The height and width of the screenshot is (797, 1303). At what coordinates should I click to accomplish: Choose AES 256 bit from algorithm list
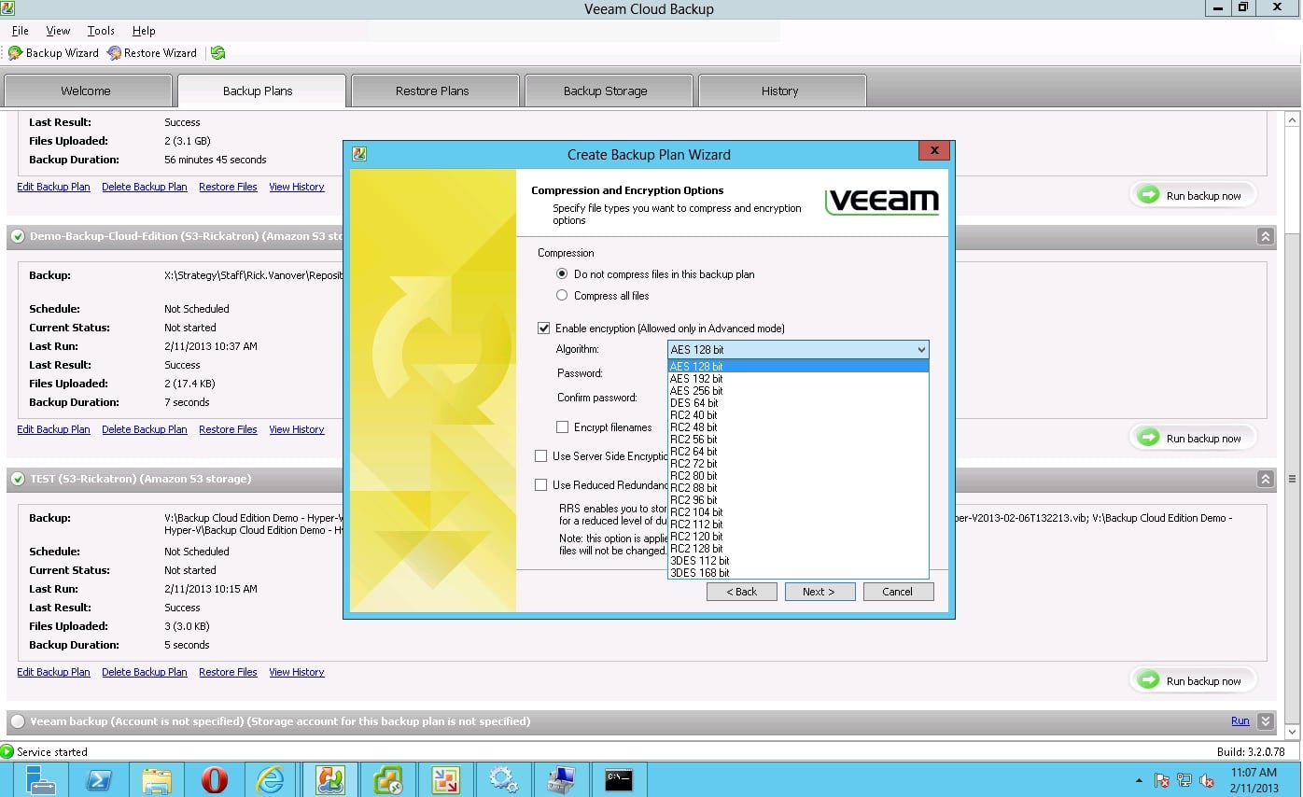coord(696,391)
